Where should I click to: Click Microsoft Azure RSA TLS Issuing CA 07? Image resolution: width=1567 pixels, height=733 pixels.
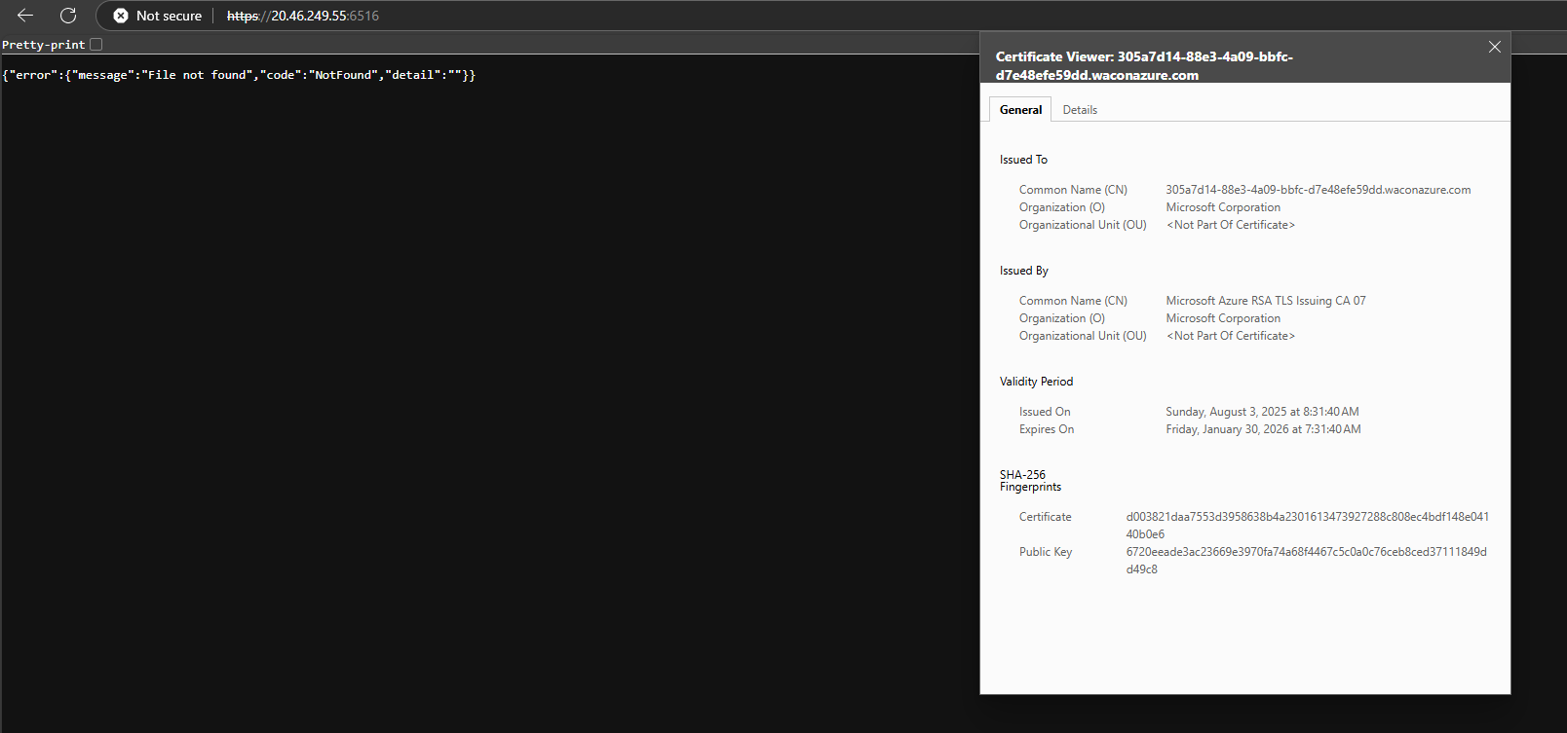(1265, 301)
